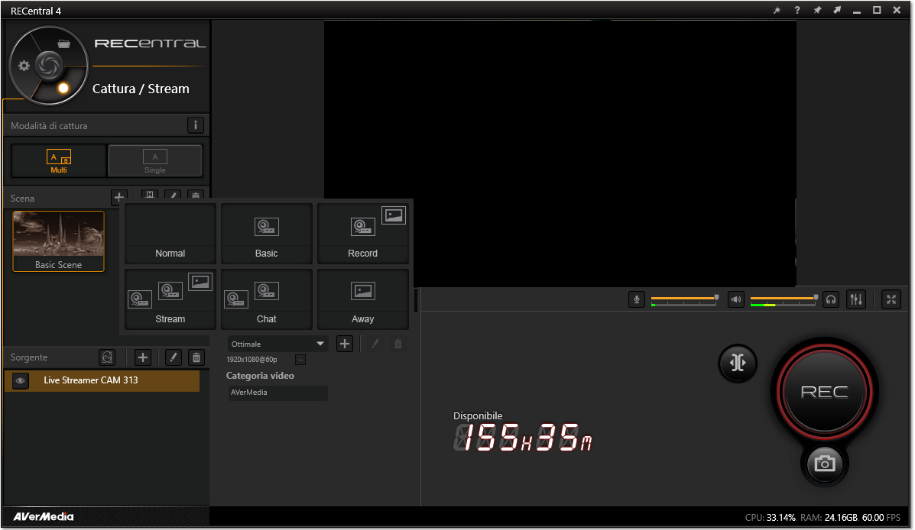Open the file folder icon on the dial
Viewport: 915px width, 530px height.
point(63,44)
